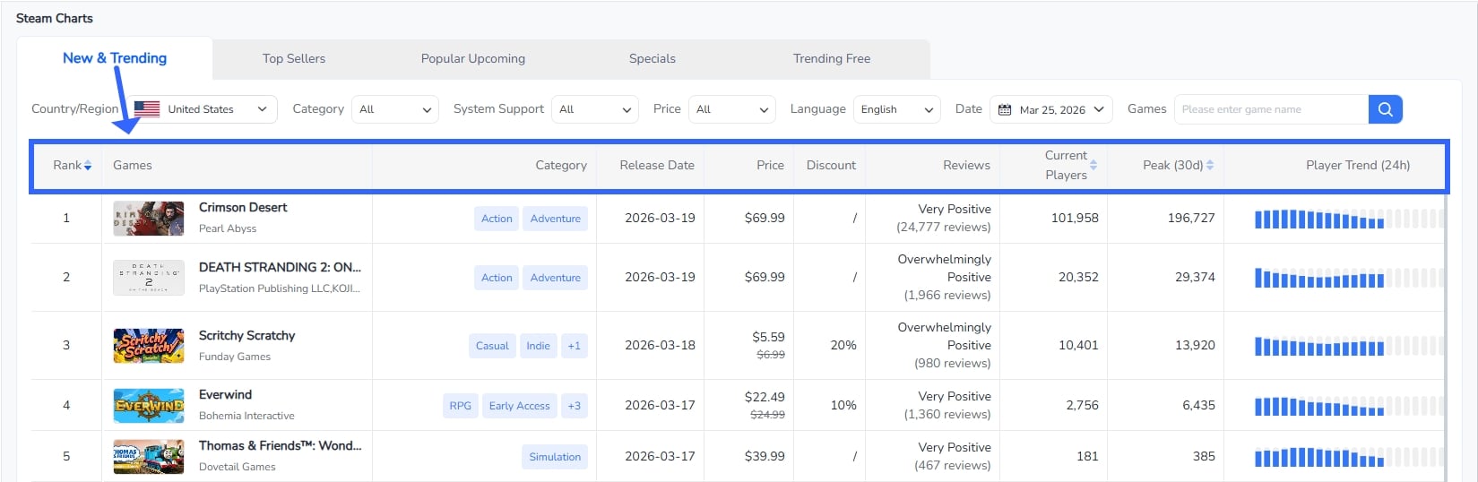Click the calendar icon in Date field
The width and height of the screenshot is (1478, 482).
coord(1005,109)
